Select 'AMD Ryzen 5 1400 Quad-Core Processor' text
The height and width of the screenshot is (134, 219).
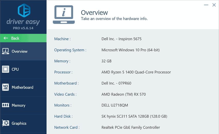136,72
